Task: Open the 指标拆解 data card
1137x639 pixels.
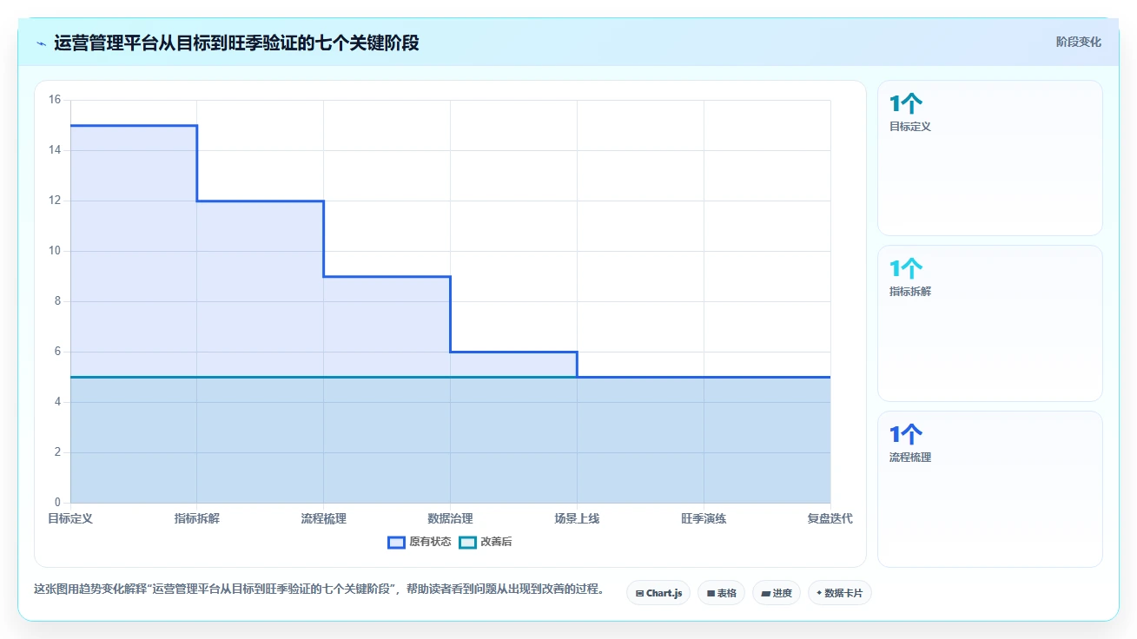Action: coord(989,323)
